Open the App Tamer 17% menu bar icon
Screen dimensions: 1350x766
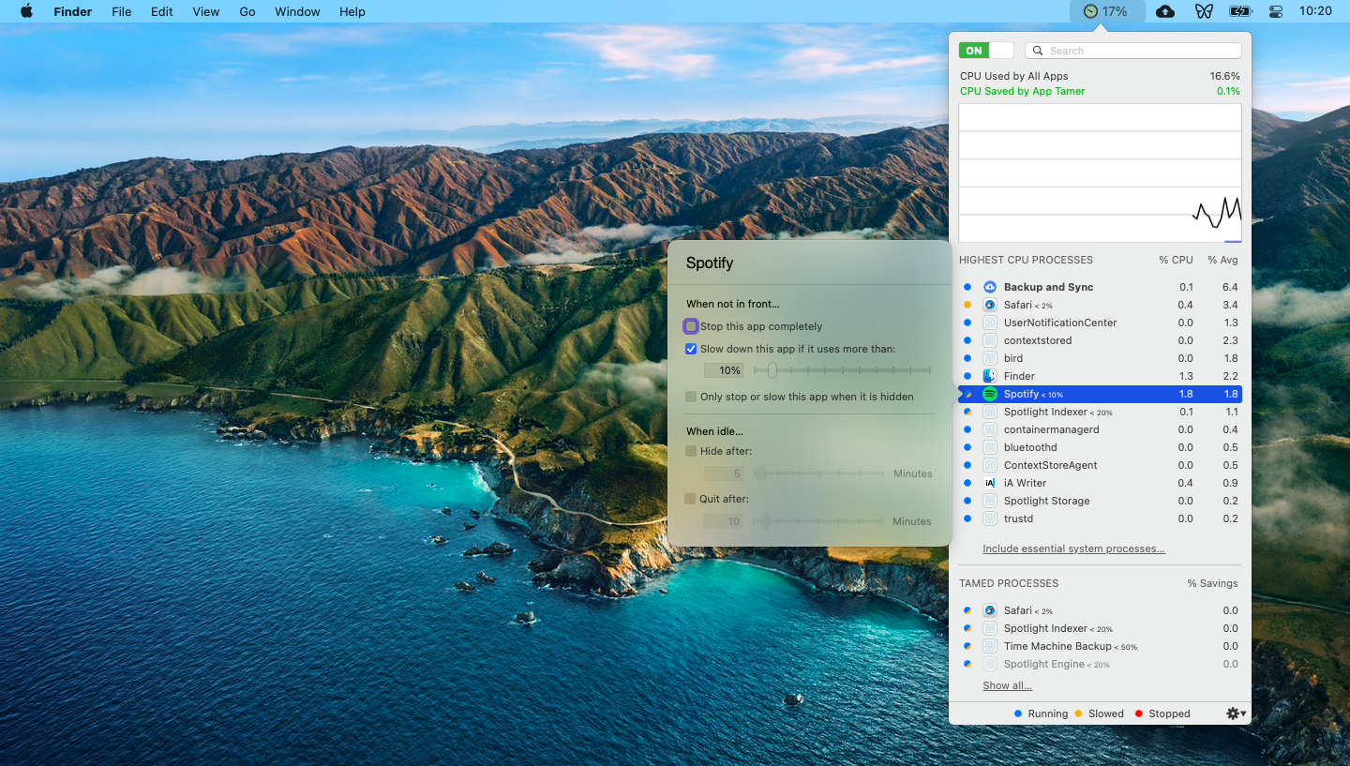[x=1106, y=11]
